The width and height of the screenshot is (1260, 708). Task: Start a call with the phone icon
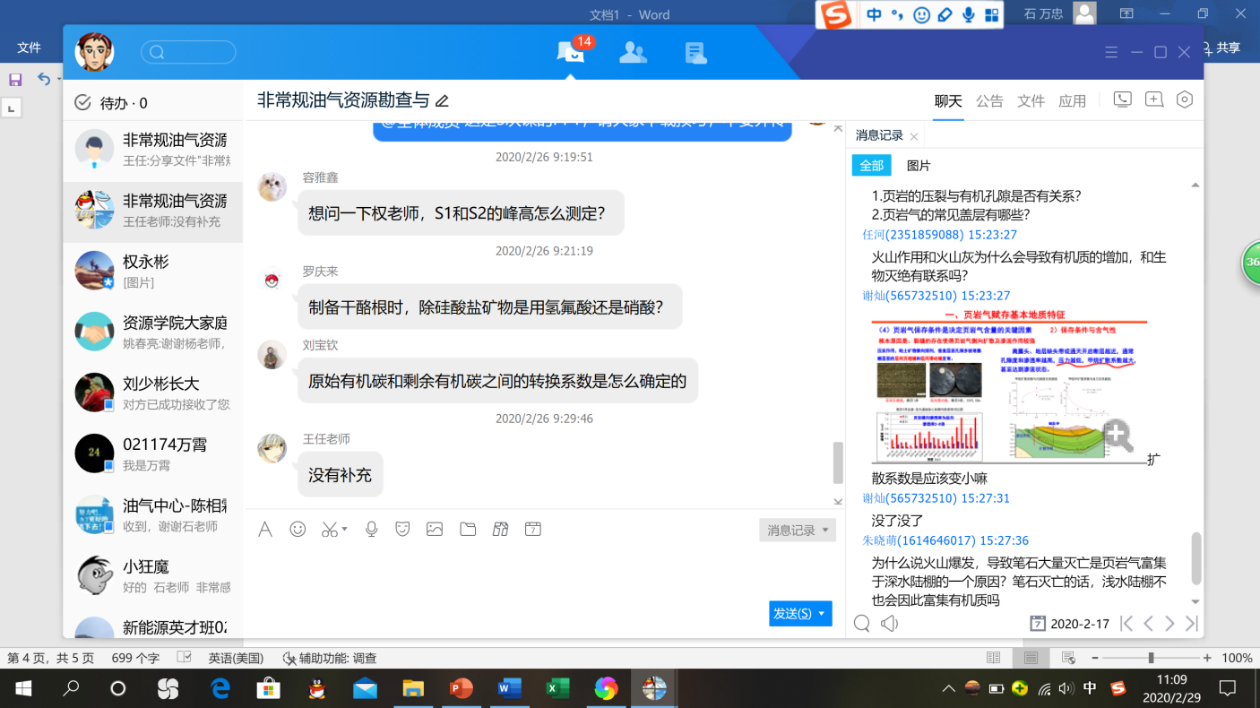(x=1122, y=100)
